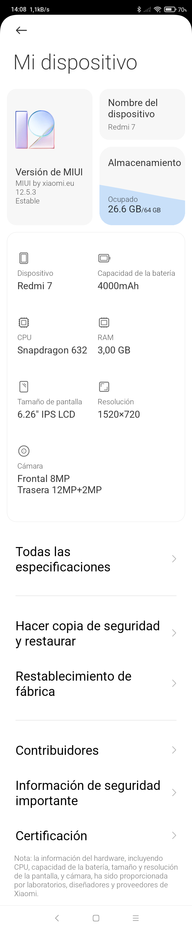Screen dimensions: 192x931
Task: Open Información de seguridad importante
Action: click(88, 793)
